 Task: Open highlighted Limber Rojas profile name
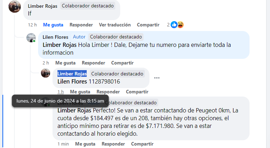72,74
